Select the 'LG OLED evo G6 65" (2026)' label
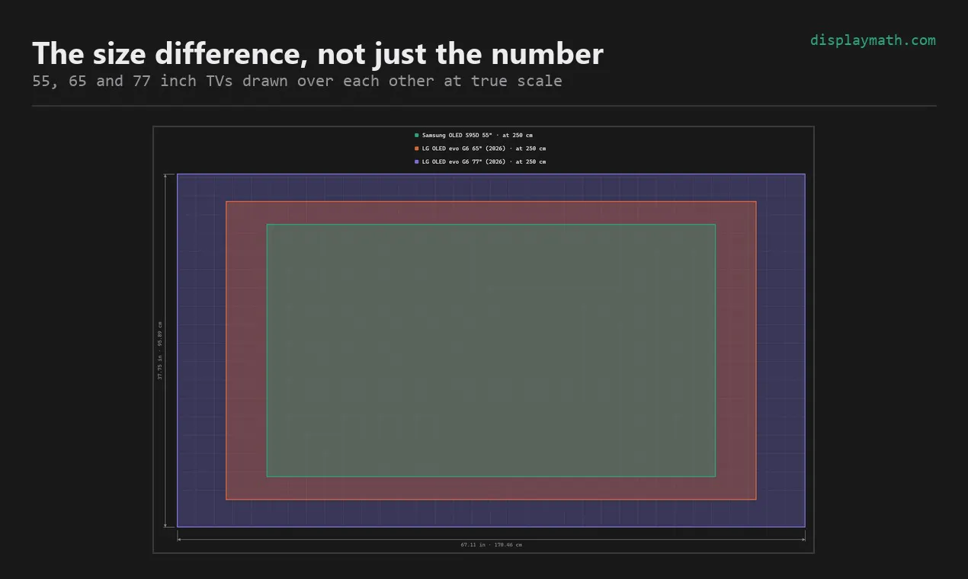The width and height of the screenshot is (968, 579). click(x=463, y=149)
